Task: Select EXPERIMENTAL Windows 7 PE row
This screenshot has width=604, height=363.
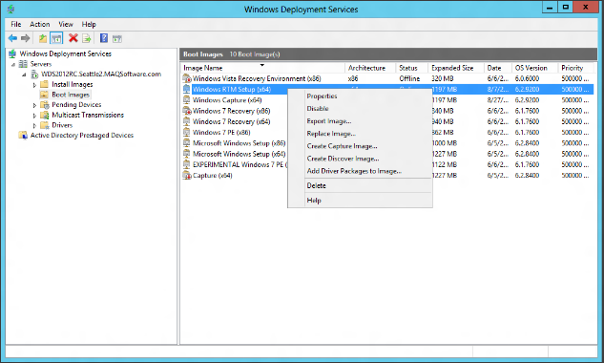Action: click(387, 164)
